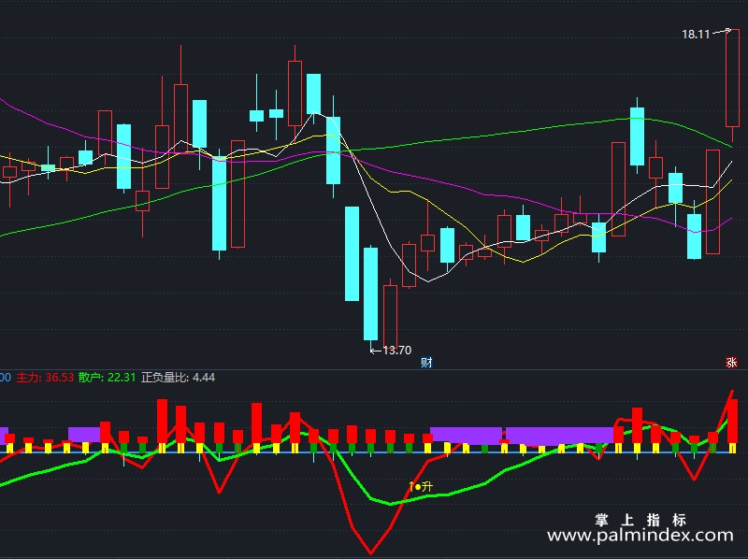The image size is (748, 559).
Task: Click the yellow 升 signal marker
Action: point(422,486)
